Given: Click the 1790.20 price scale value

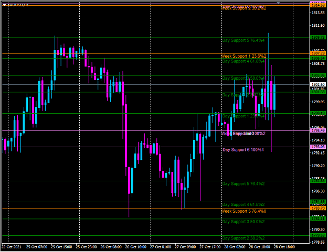Looking at the screenshot, I should pyautogui.click(x=318, y=166).
